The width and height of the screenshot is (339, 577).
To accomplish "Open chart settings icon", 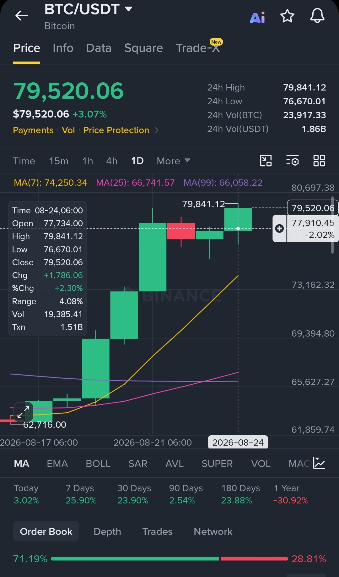I will point(292,161).
